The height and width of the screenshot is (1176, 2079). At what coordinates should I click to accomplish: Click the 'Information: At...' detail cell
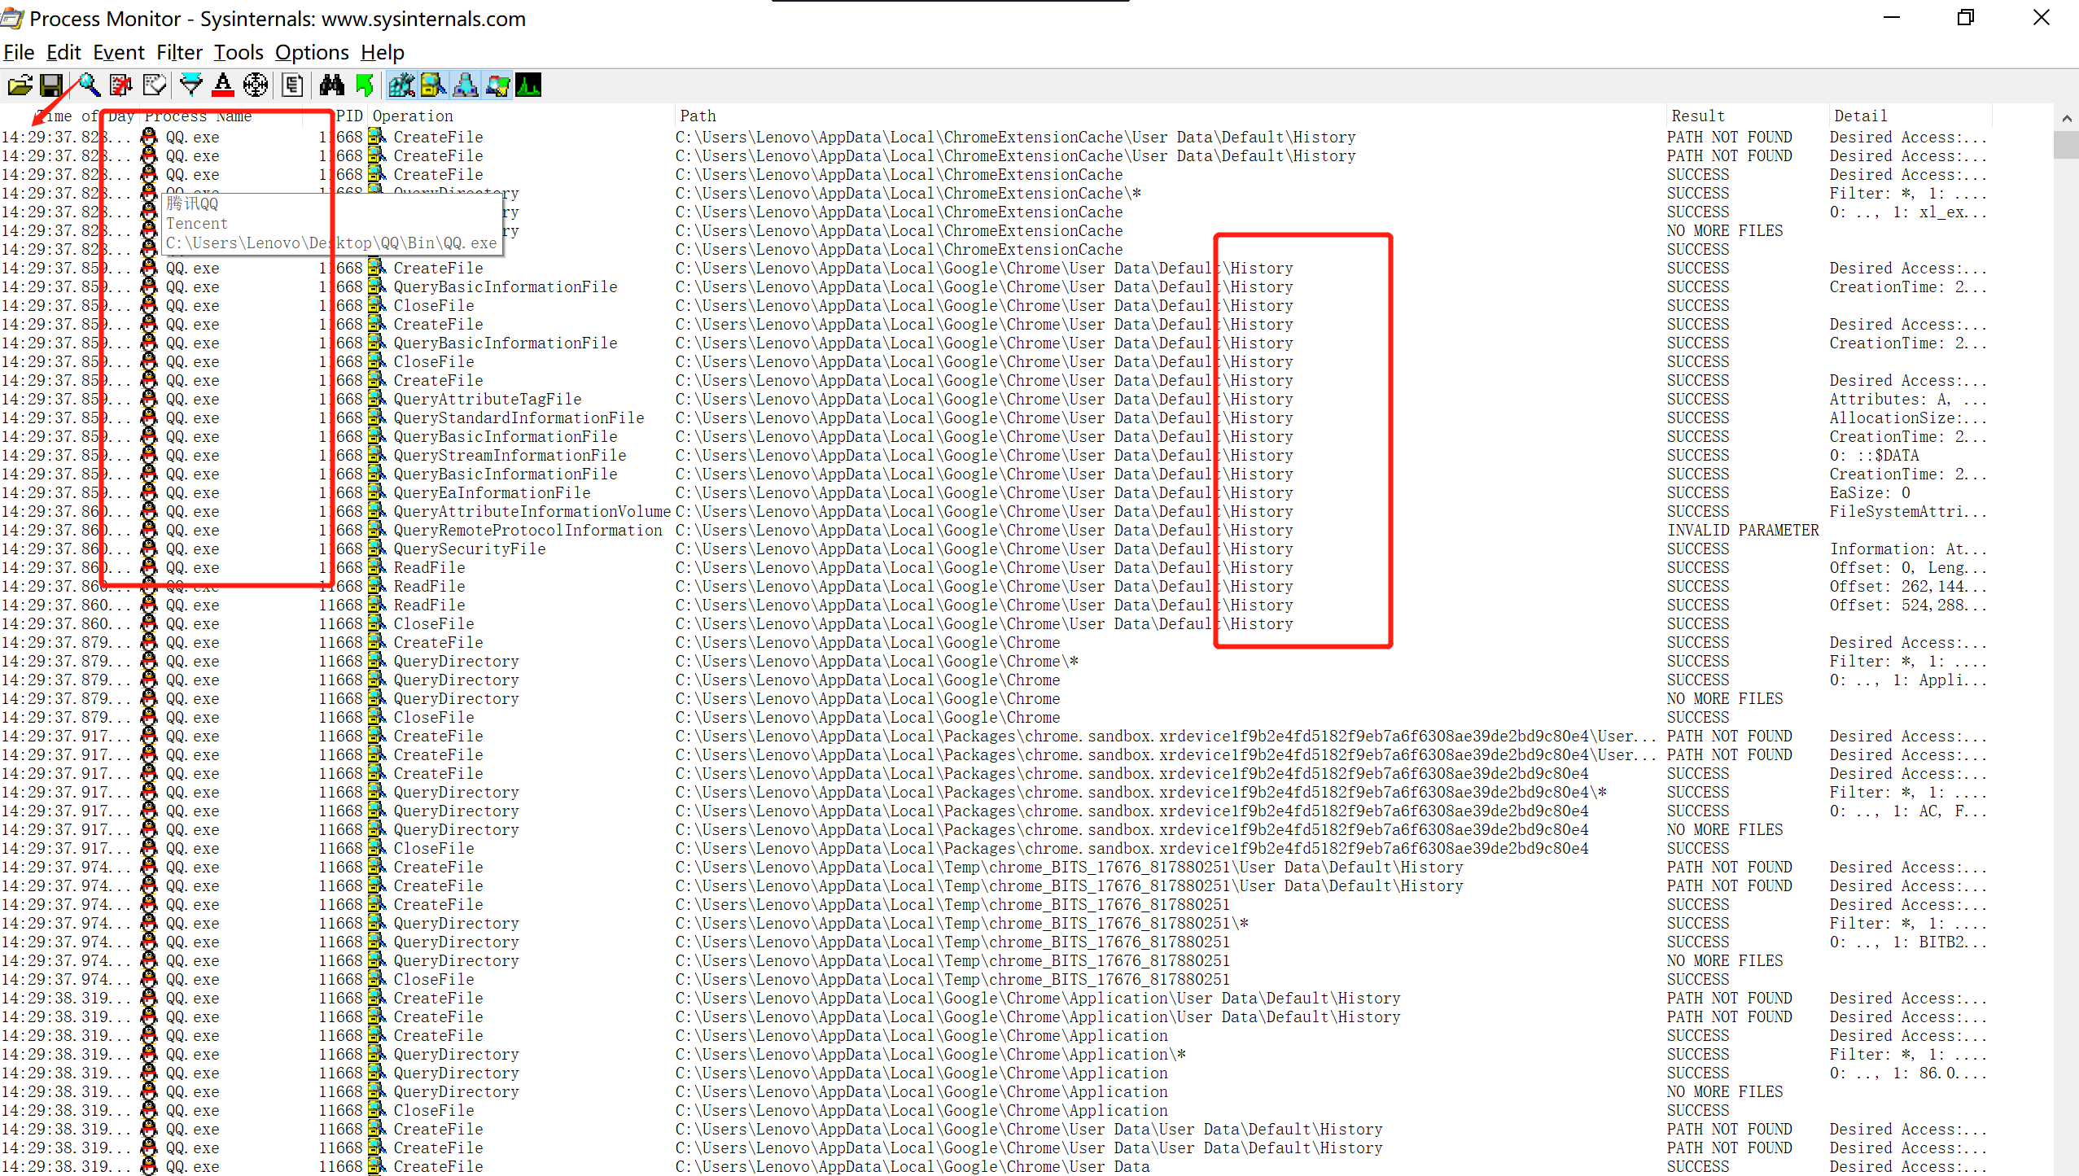click(1908, 549)
